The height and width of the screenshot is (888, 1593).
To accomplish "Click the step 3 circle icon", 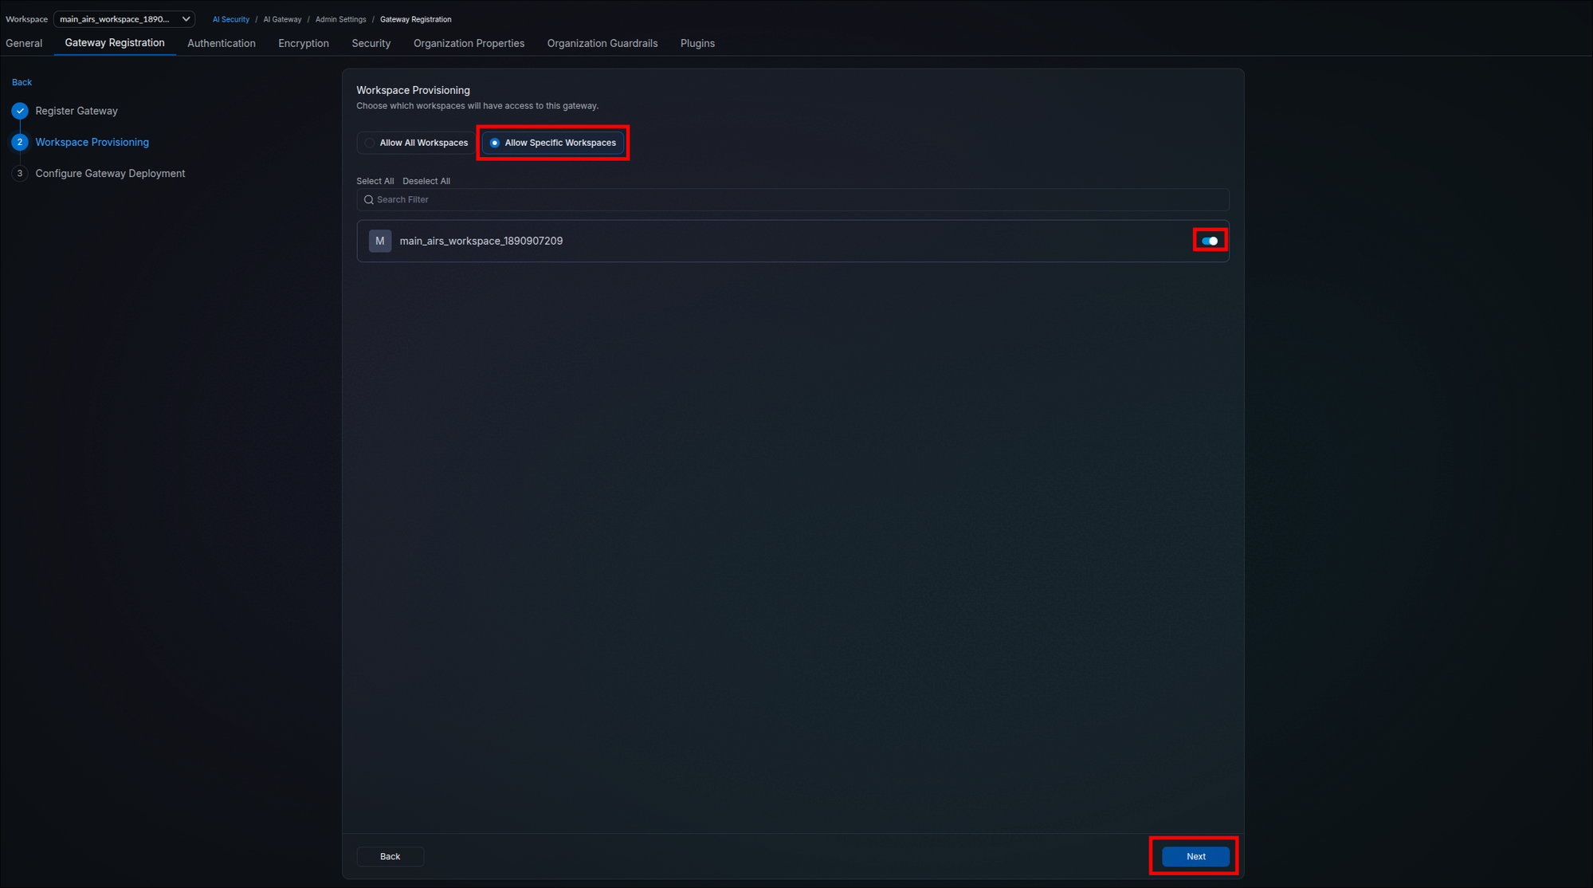I will [20, 173].
